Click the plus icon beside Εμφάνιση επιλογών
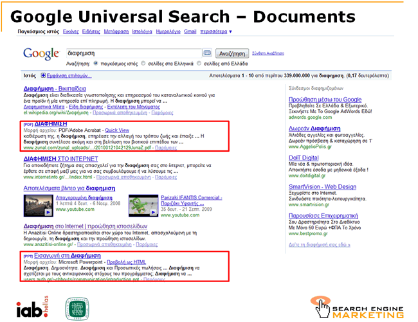The width and height of the screenshot is (418, 322). point(43,76)
